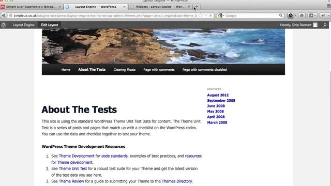This screenshot has height=186, width=331.
Task: Expand dropdown beside the round extension icon
Action: [295, 16]
